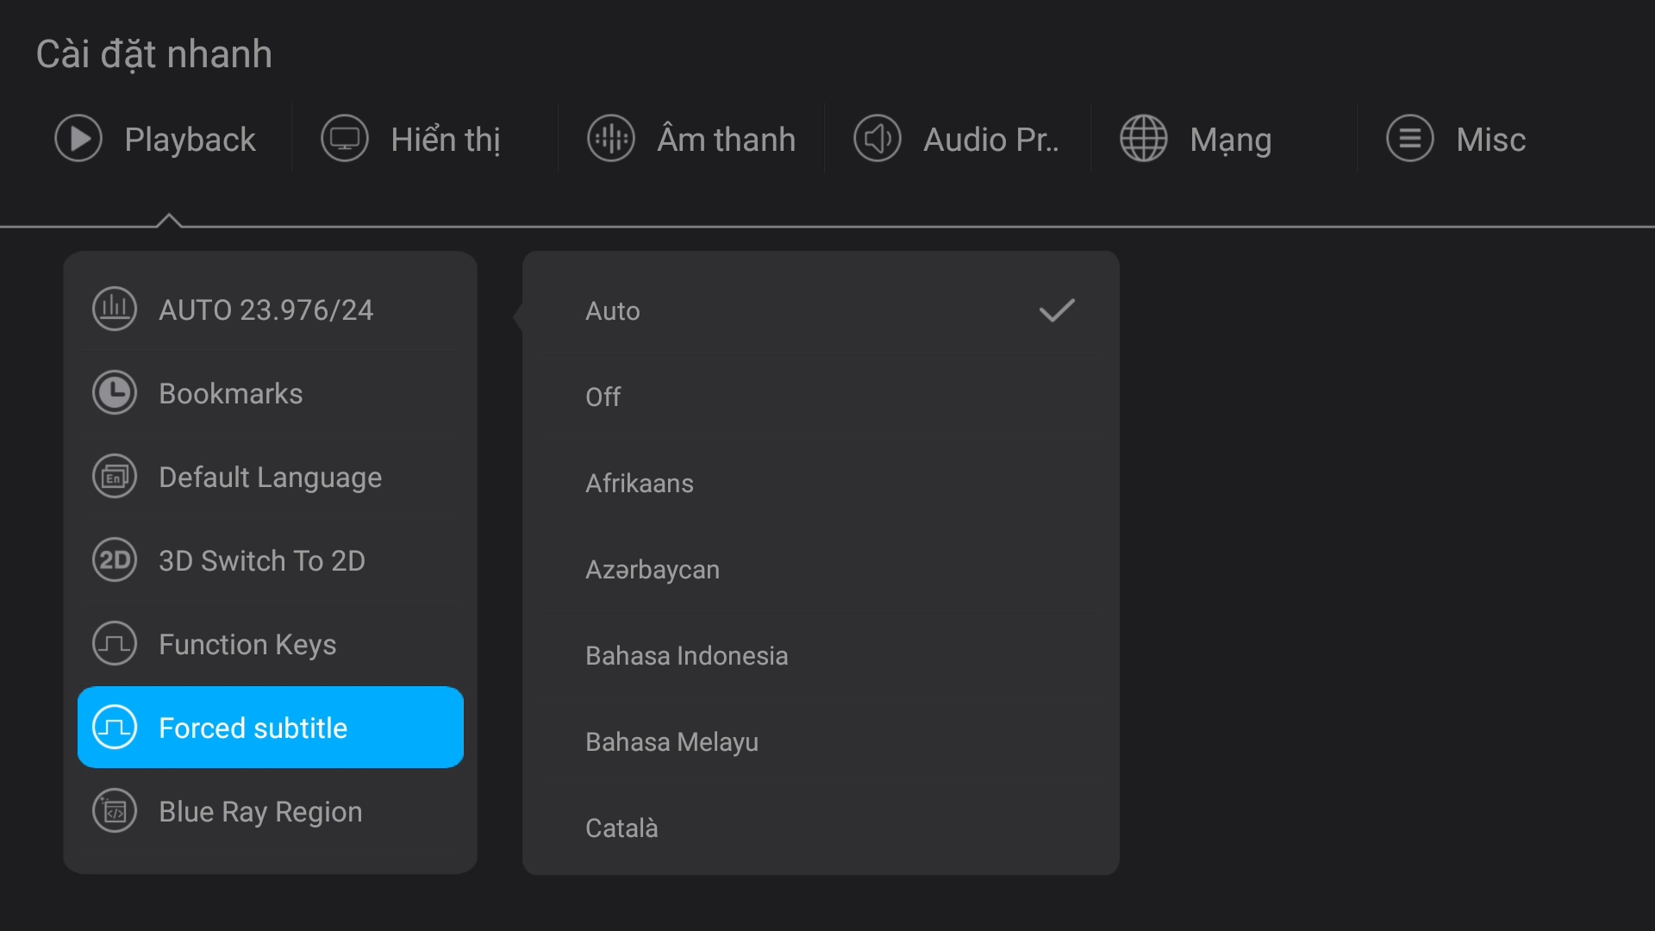1655x931 pixels.
Task: Click the Âm thanh waveform icon
Action: point(611,139)
